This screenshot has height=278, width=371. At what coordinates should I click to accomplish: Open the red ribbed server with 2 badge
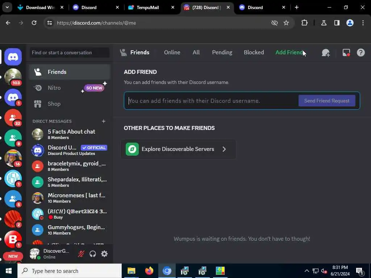(13, 219)
